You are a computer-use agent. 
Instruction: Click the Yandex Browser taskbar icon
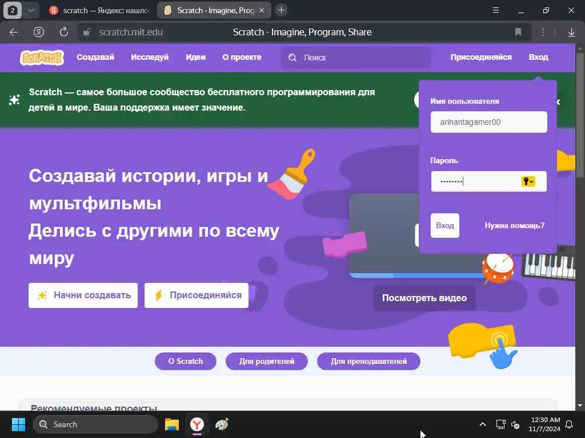point(197,424)
